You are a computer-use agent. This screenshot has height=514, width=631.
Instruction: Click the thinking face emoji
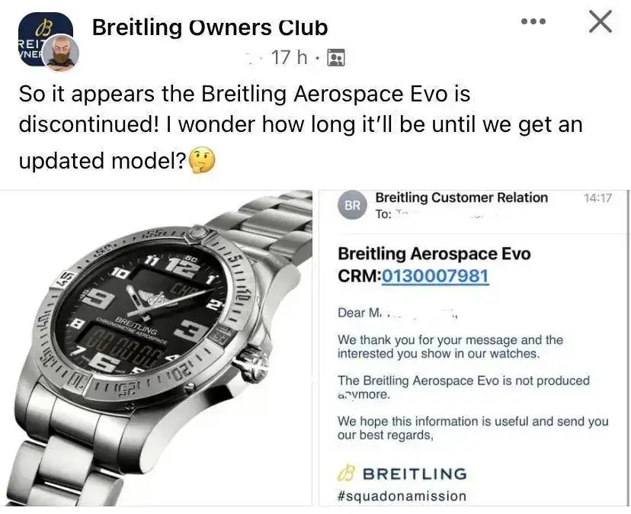[202, 161]
